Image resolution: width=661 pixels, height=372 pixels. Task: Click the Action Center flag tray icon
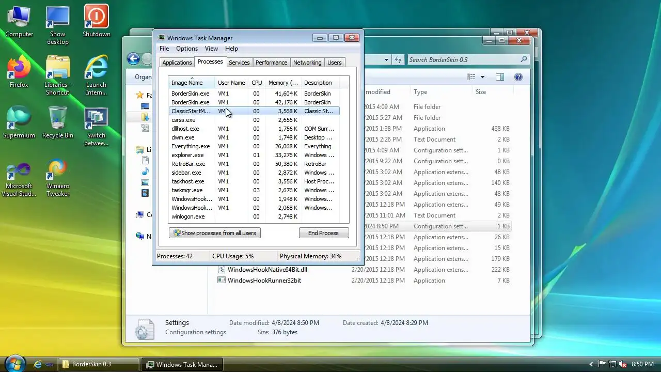click(x=602, y=364)
